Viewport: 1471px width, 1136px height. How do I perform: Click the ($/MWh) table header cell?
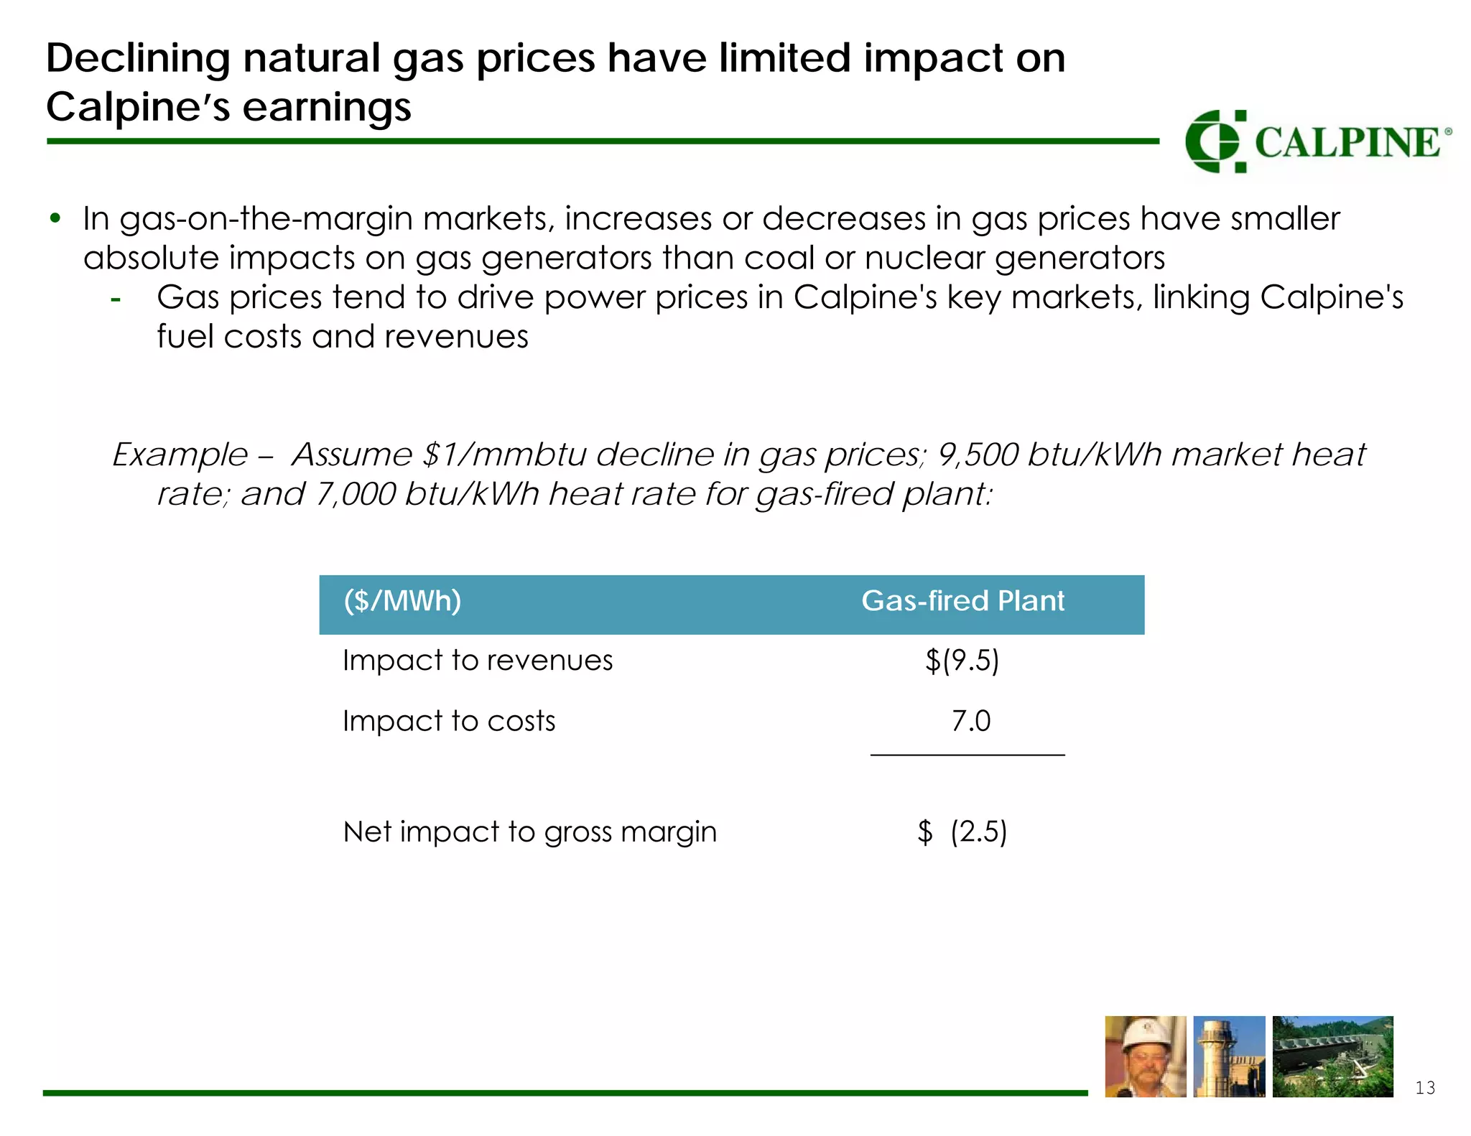pos(402,601)
